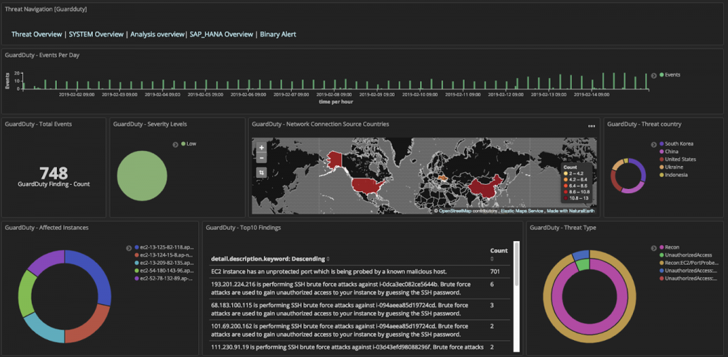
Task: Select ec2-52-78-132-89 legend entry
Action: tap(163, 279)
